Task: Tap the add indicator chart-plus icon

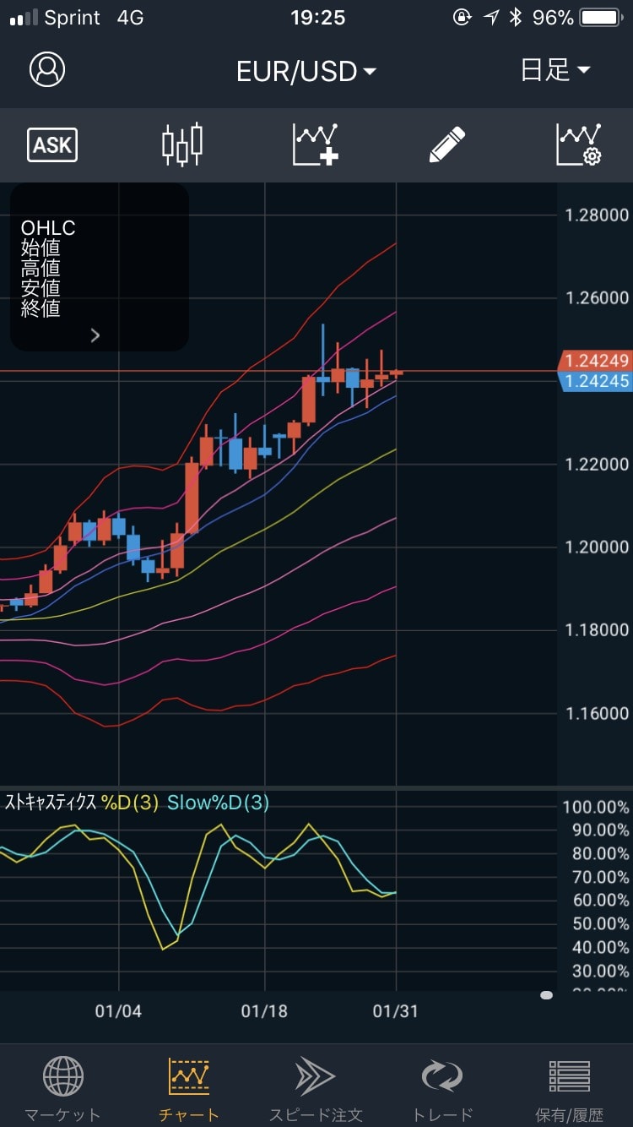Action: click(316, 144)
